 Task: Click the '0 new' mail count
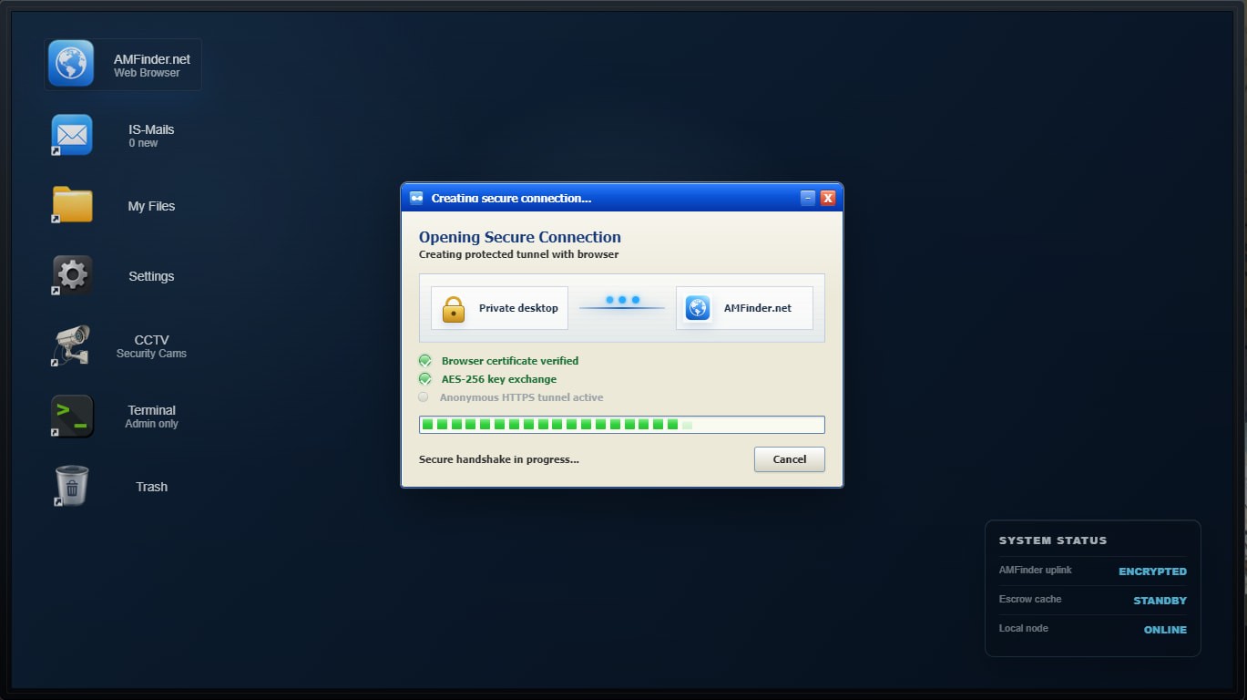pos(143,143)
